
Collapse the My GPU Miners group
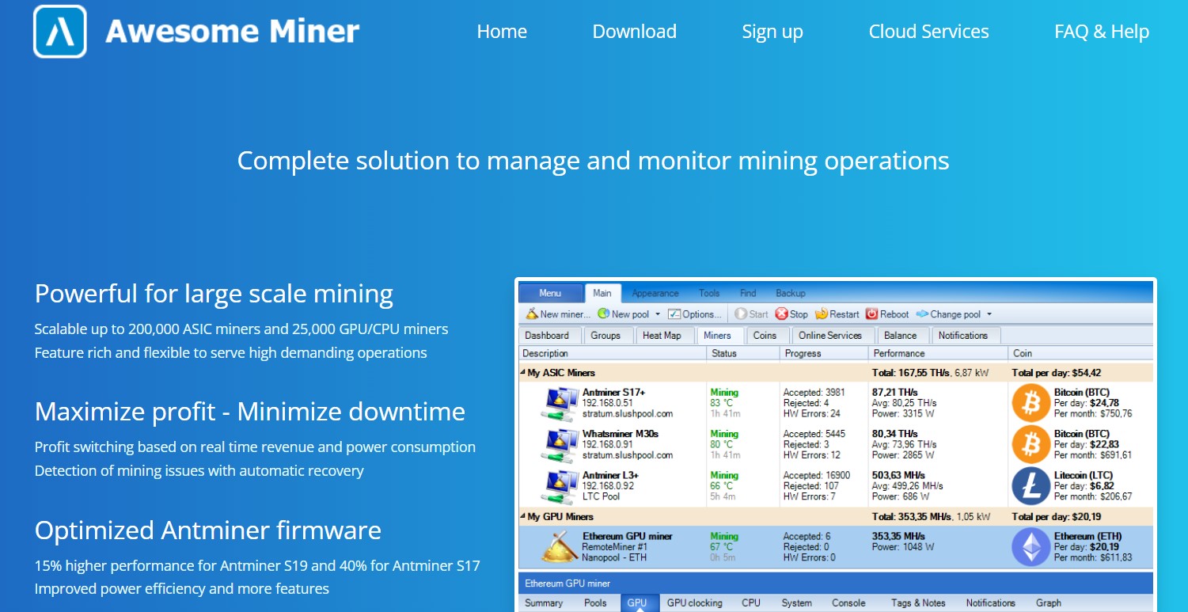click(x=522, y=516)
